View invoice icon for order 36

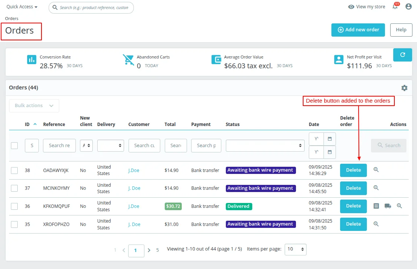pyautogui.click(x=376, y=206)
